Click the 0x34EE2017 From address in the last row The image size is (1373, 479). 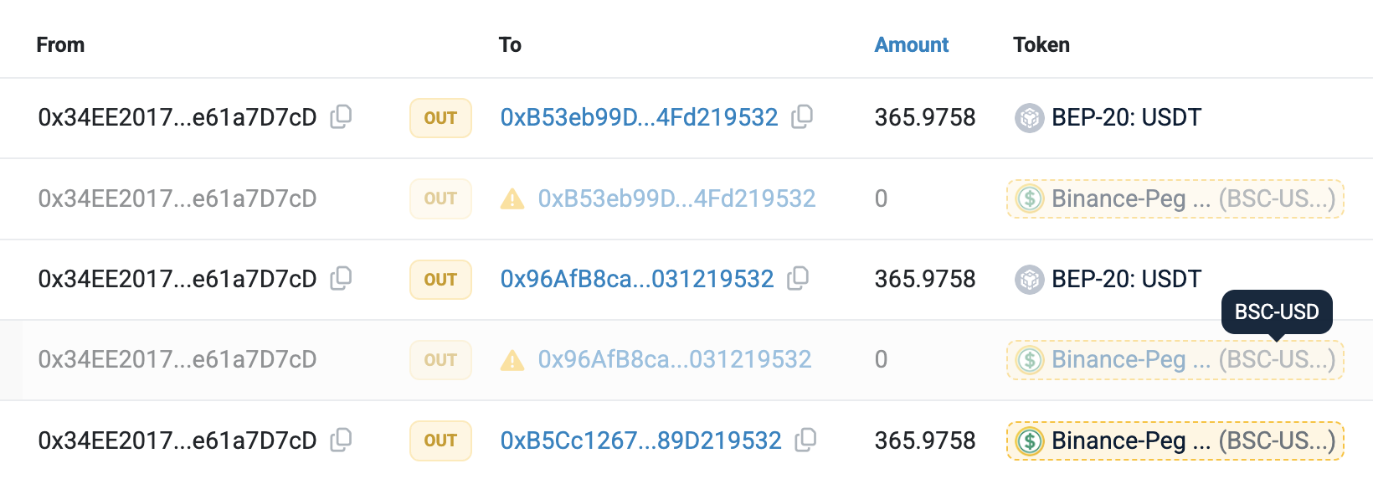pyautogui.click(x=177, y=440)
